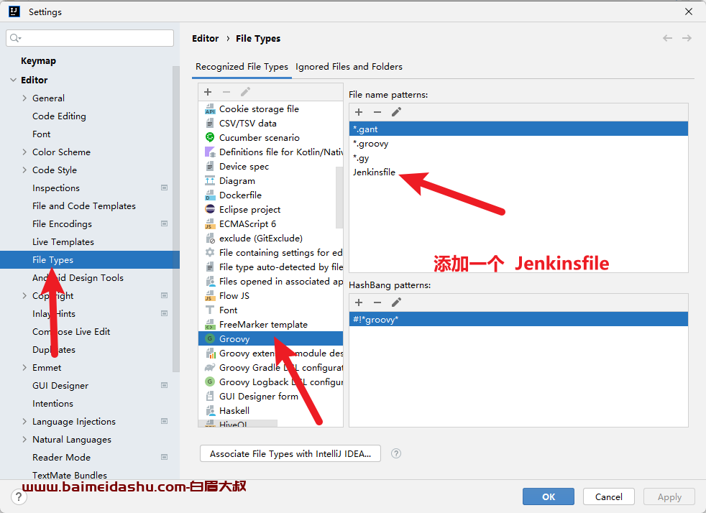Click the project-level icon beside File Encodings

[x=165, y=223]
